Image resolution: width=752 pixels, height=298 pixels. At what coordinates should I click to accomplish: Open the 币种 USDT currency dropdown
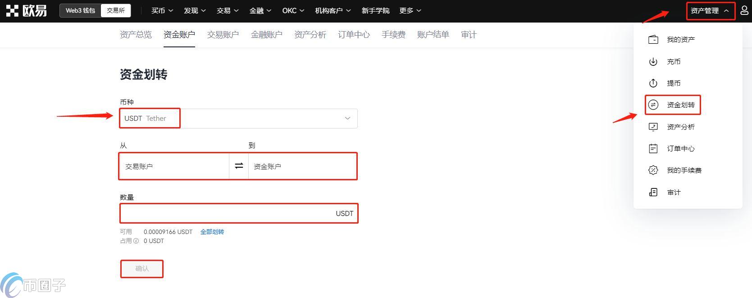238,119
